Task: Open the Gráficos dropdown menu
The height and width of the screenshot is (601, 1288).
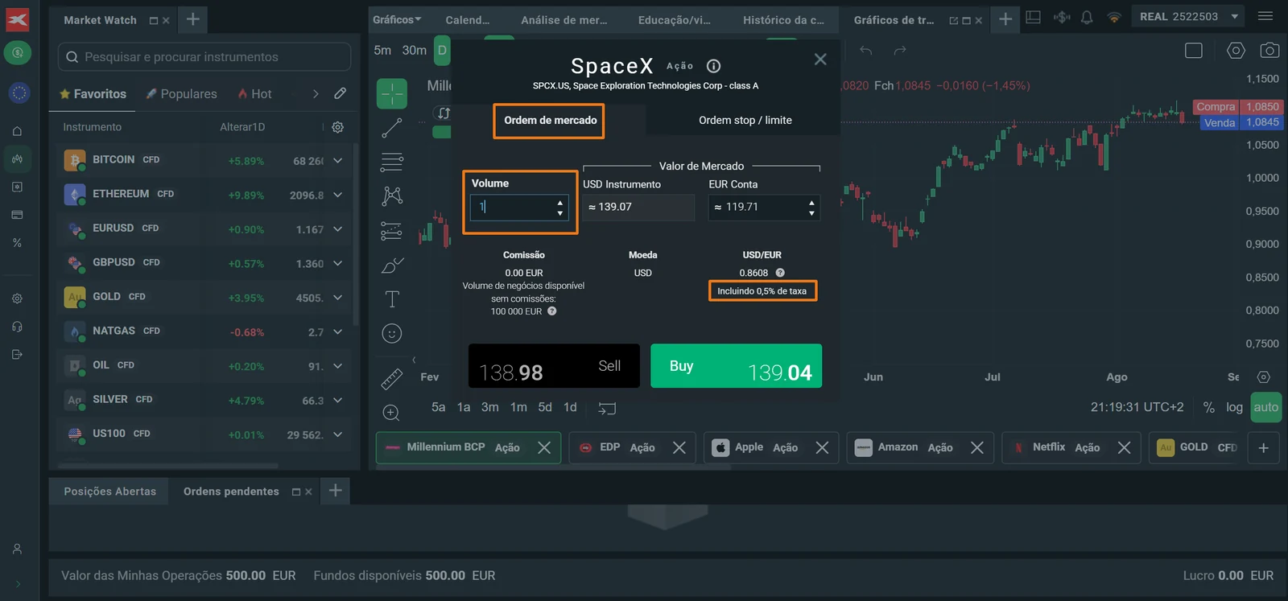Action: [396, 19]
